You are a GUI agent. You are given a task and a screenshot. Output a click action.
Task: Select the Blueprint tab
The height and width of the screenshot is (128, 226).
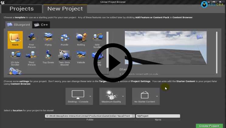tap(19, 25)
